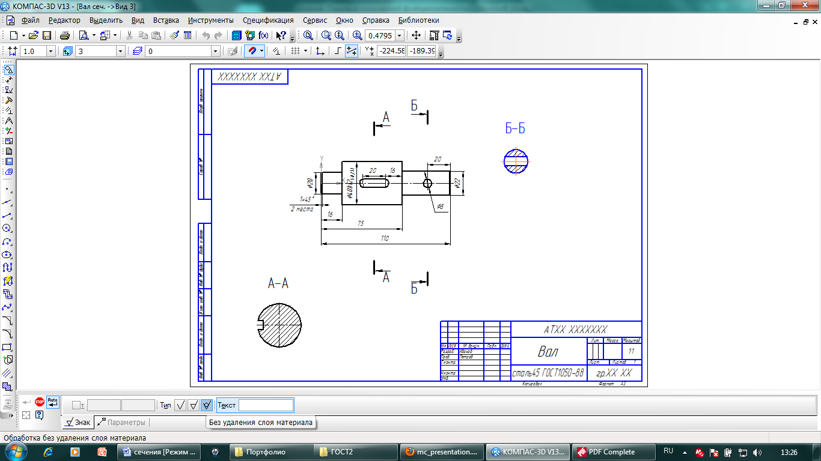Open a file with the folder icon
821x461 pixels.
(x=34, y=35)
